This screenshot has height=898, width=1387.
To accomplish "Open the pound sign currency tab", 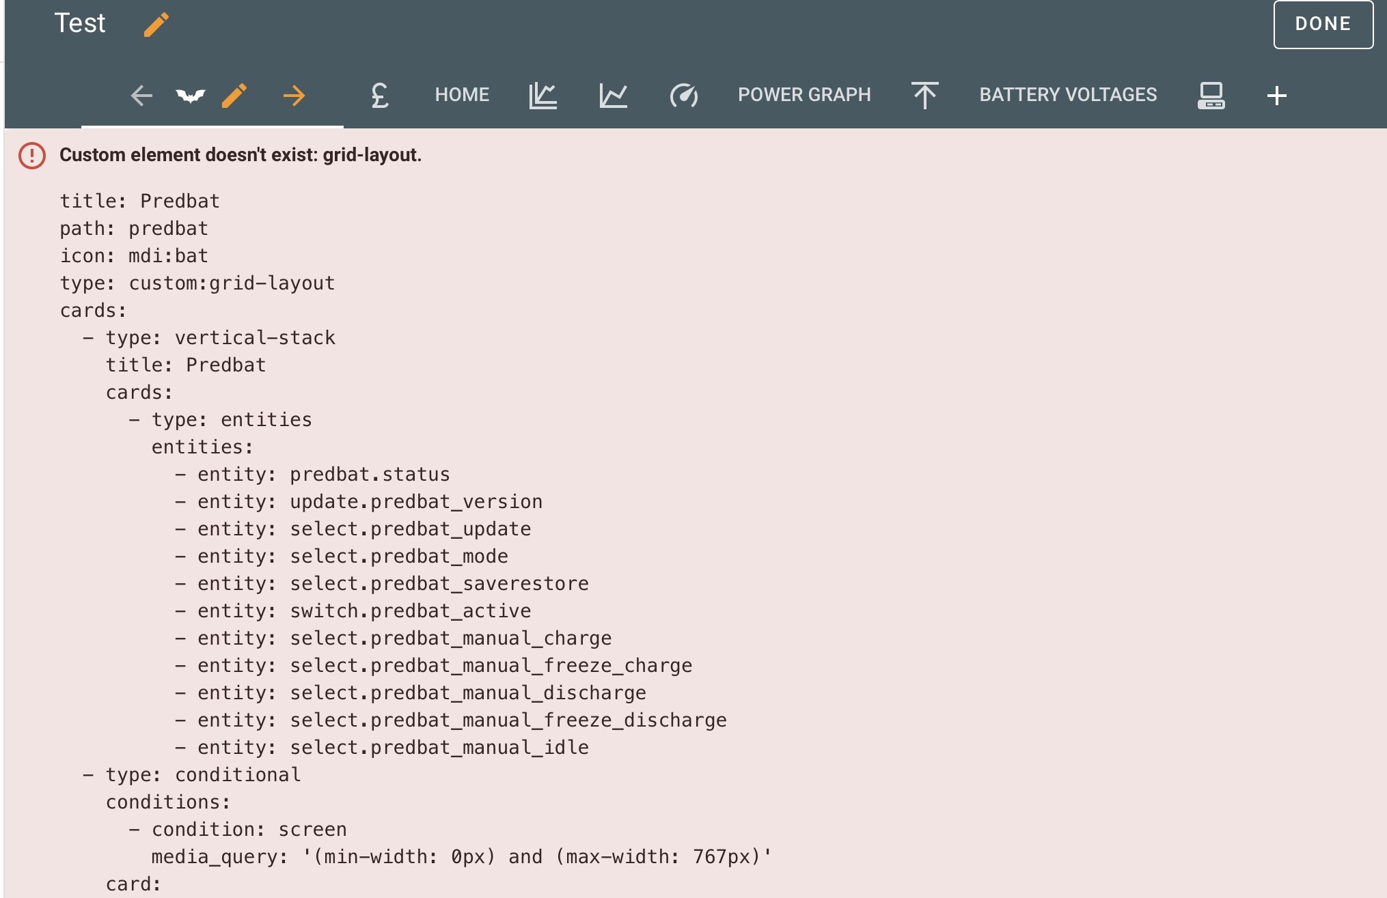I will click(380, 95).
